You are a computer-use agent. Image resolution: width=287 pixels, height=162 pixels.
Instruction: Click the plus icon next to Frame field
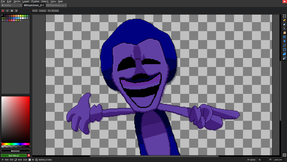270,160
